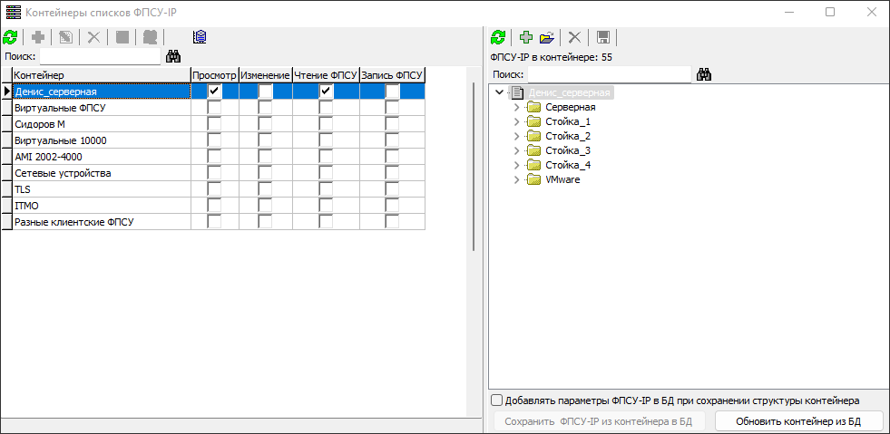Click the blue notebook icon in left toolbar

coord(200,37)
